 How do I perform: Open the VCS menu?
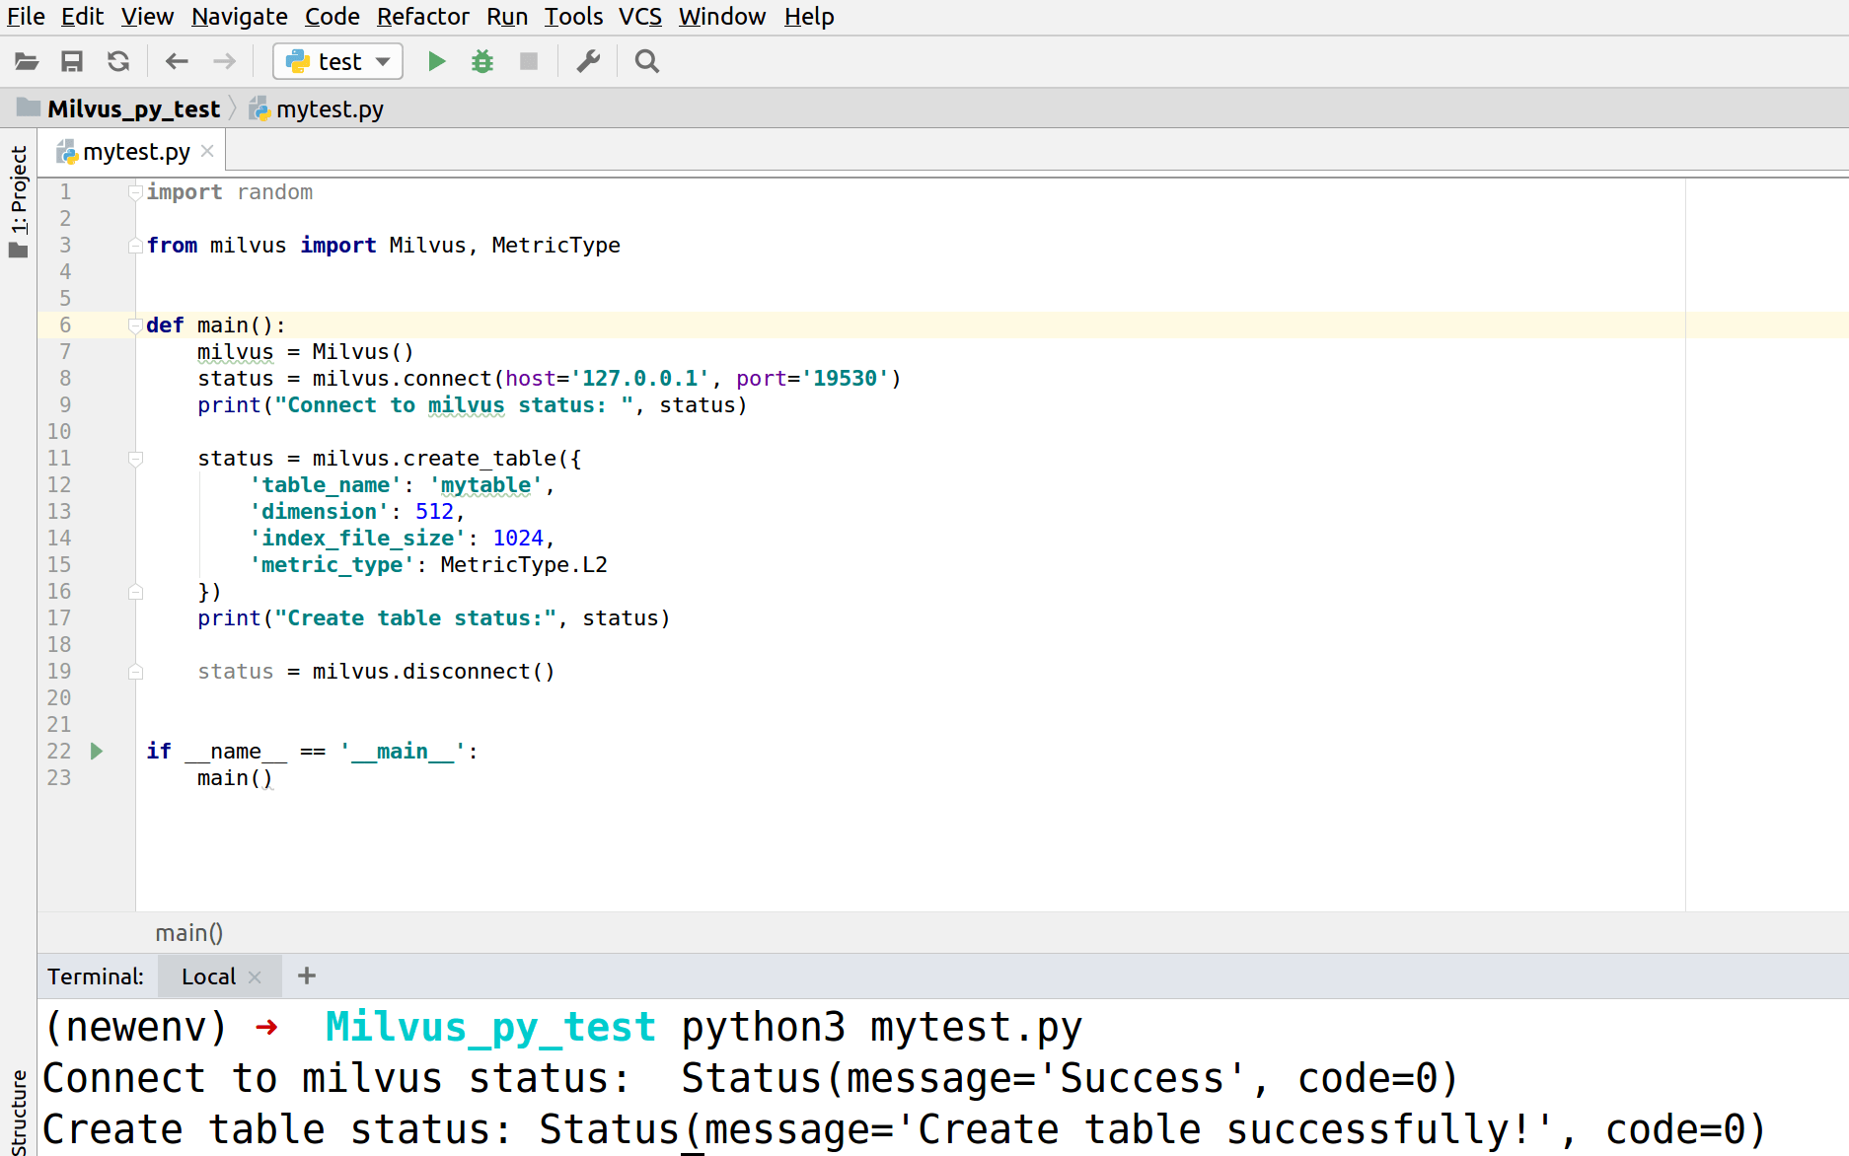coord(640,17)
